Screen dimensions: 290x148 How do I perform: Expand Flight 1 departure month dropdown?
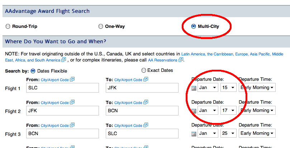click(208, 88)
